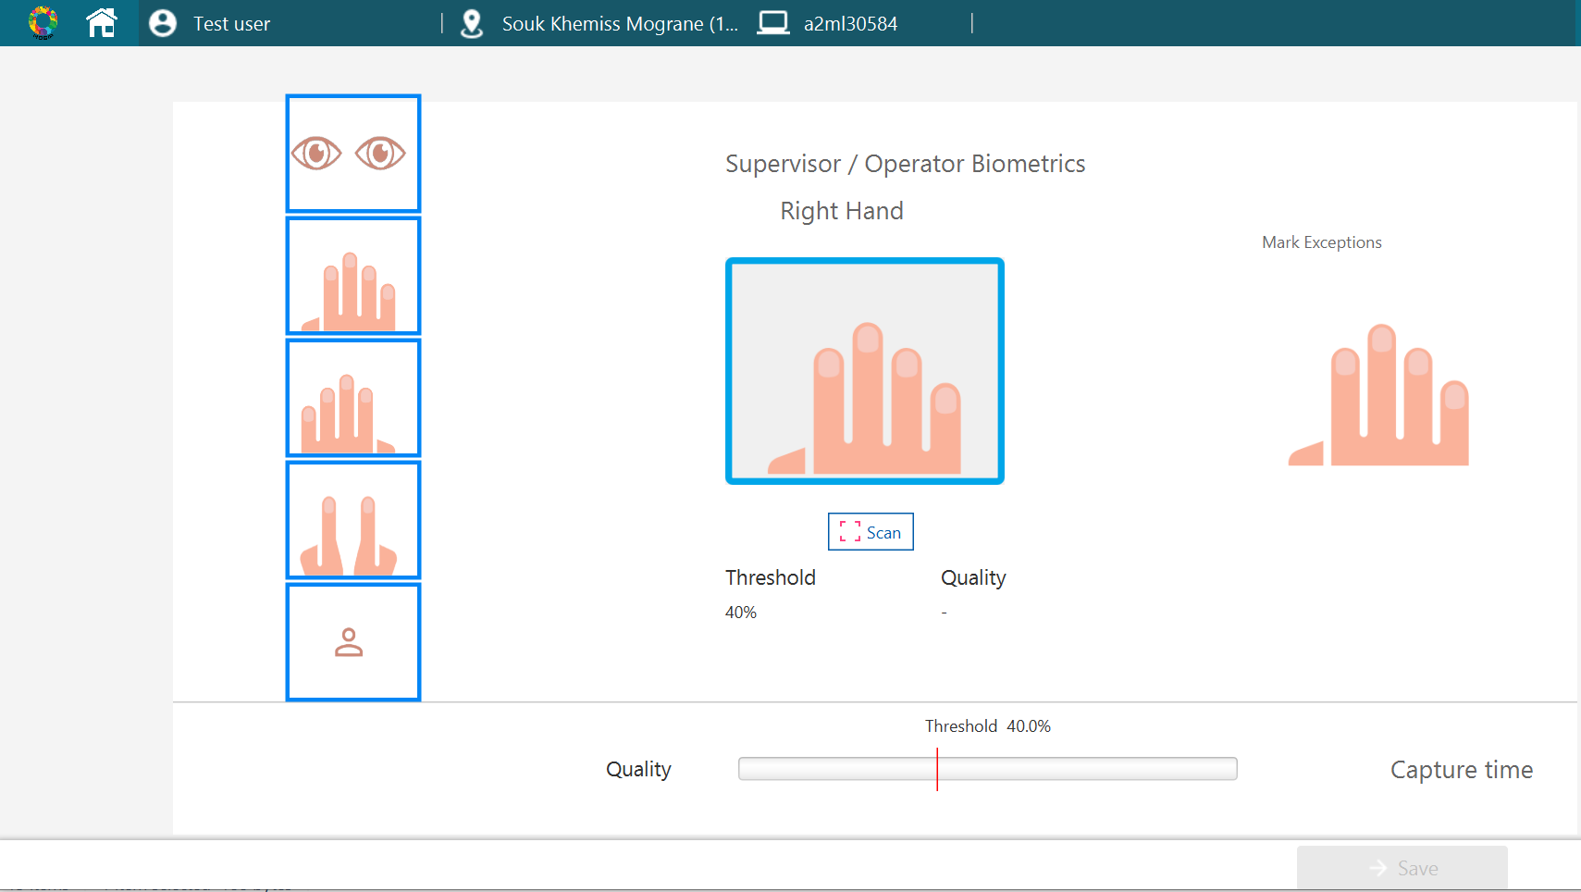Click the Right Hand capture preview
The width and height of the screenshot is (1581, 892).
pos(864,371)
